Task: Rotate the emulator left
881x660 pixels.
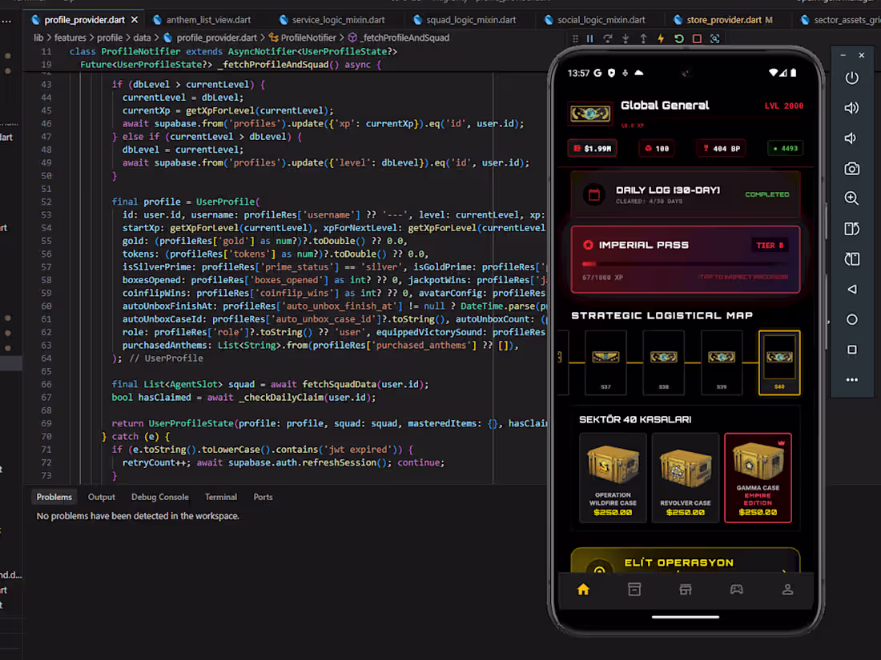Action: pyautogui.click(x=852, y=229)
